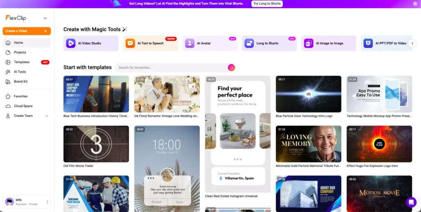Open Minimalist Gold Particle Memorial Tribute template
This screenshot has width=421, height=212.
coord(308,144)
